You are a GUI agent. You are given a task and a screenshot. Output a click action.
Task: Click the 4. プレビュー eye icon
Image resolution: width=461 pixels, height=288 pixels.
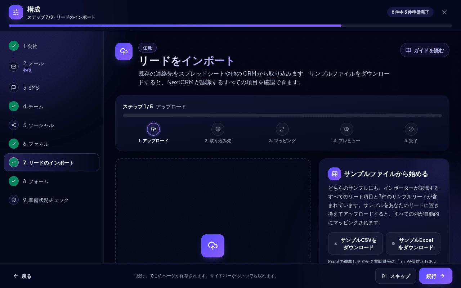pos(347,129)
